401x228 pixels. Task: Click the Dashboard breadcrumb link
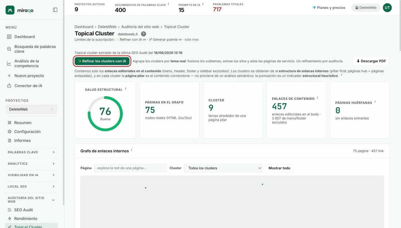click(x=84, y=27)
